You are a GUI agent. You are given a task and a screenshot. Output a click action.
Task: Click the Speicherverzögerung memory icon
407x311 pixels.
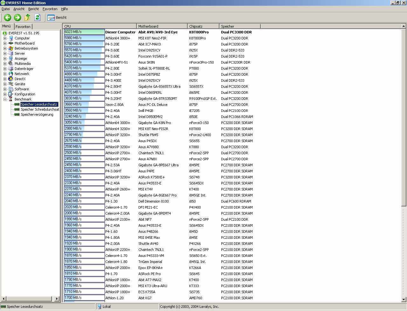[x=17, y=114]
